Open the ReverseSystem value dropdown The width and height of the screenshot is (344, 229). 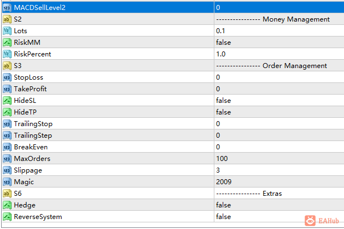pyautogui.click(x=279, y=217)
